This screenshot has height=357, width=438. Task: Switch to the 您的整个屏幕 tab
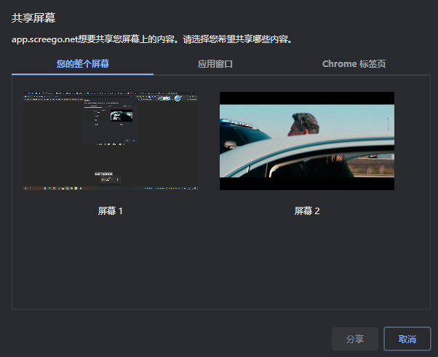coord(83,64)
